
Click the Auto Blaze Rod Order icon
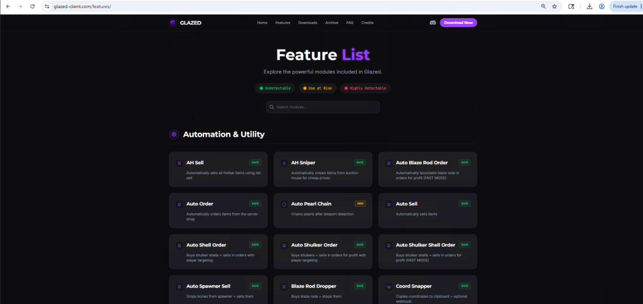pos(388,163)
